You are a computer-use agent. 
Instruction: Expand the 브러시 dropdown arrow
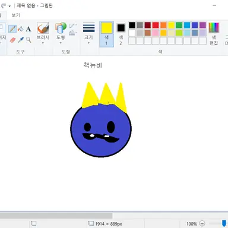tap(43, 43)
